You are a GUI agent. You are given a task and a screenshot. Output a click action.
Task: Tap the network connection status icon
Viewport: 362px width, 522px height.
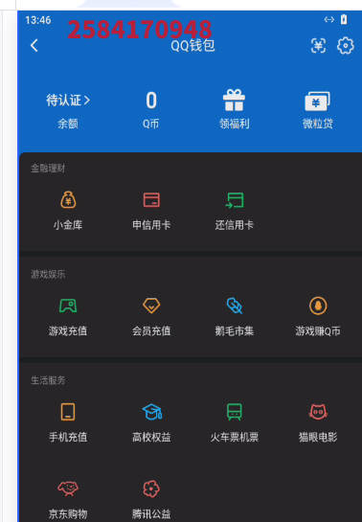pos(328,20)
